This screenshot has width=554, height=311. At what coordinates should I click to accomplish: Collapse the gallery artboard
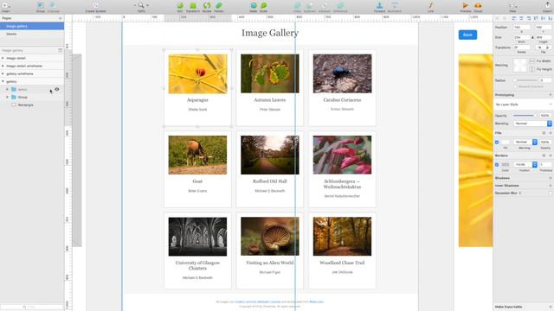pos(3,81)
